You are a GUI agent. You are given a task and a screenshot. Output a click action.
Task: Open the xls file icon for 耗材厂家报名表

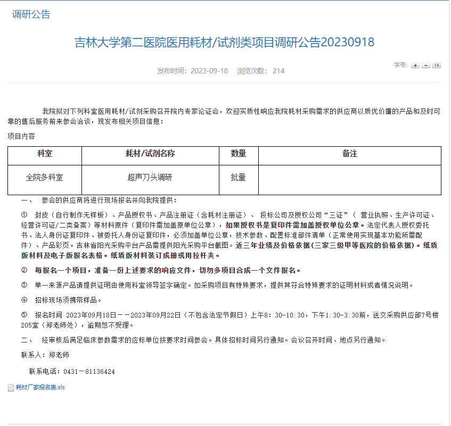tap(11, 388)
